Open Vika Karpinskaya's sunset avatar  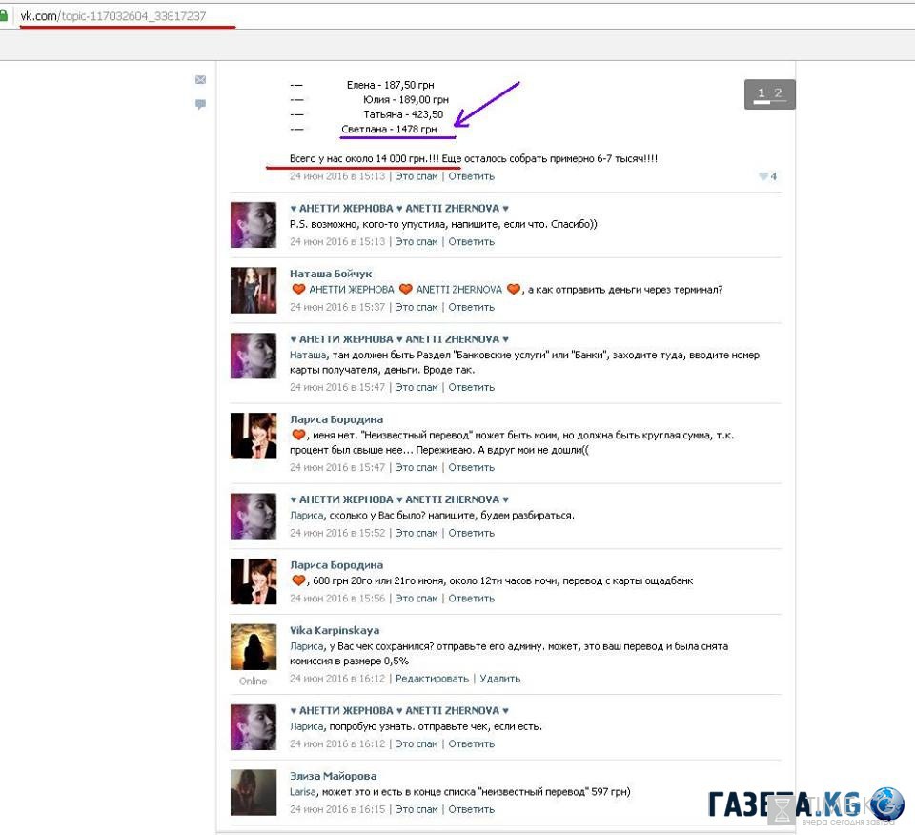(x=254, y=647)
